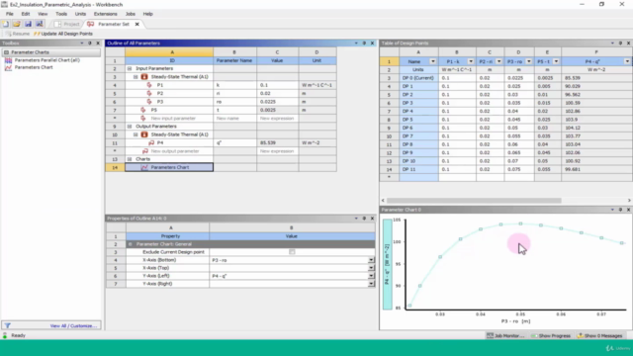Screen dimensions: 633x356
Task: Collapse the Output Parameters tree node
Action: pos(130,127)
